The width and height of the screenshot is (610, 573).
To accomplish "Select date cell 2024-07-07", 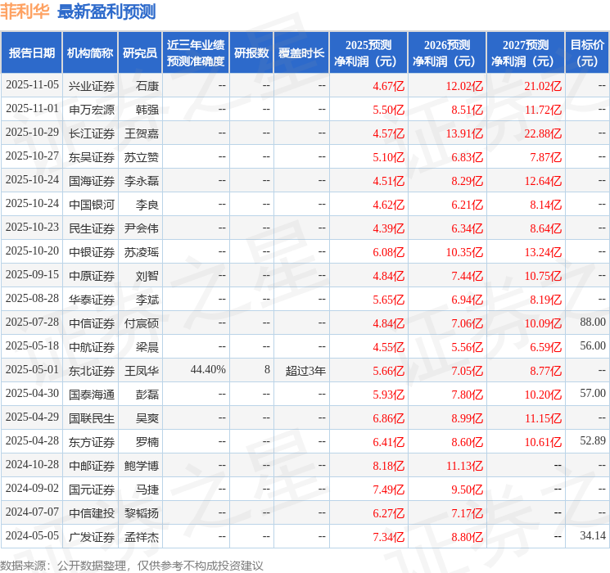I will coord(32,512).
